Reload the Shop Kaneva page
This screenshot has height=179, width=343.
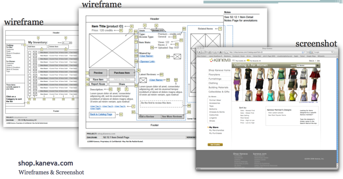pos(210,52)
